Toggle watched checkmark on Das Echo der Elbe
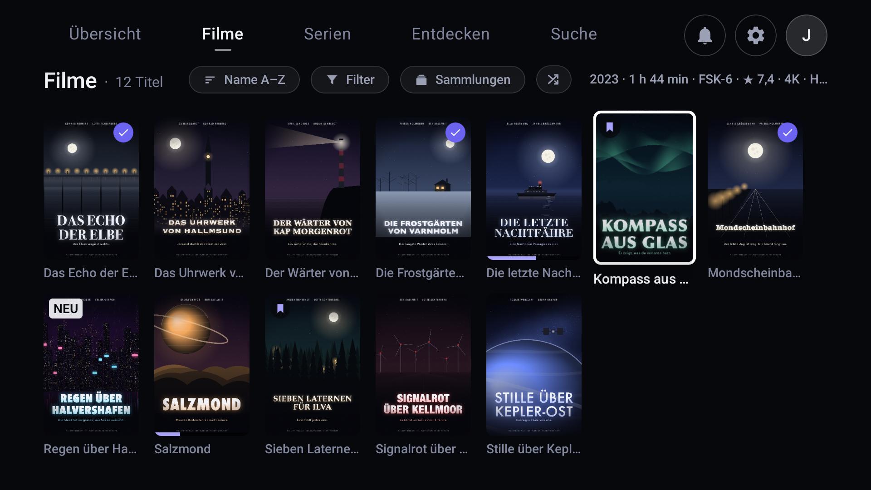Image resolution: width=871 pixels, height=490 pixels. (x=123, y=132)
